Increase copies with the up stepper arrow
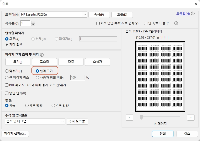The image size is (200, 141). 33,22
